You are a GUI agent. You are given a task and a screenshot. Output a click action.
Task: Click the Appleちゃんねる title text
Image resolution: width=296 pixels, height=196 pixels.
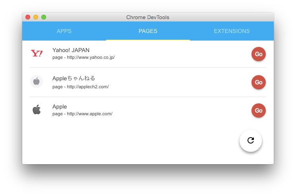tap(74, 78)
